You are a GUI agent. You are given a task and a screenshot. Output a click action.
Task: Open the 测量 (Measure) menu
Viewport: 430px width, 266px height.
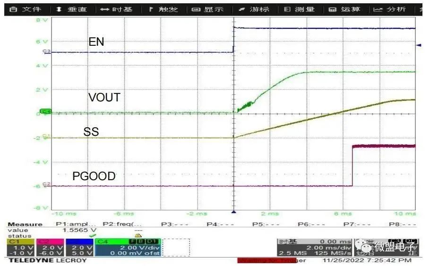pyautogui.click(x=299, y=9)
